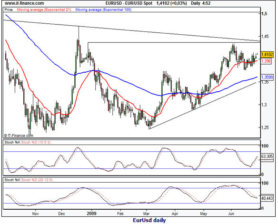Select the Moving average (Exponential 21) legend
This screenshot has width=278, height=224.
[x=44, y=10]
